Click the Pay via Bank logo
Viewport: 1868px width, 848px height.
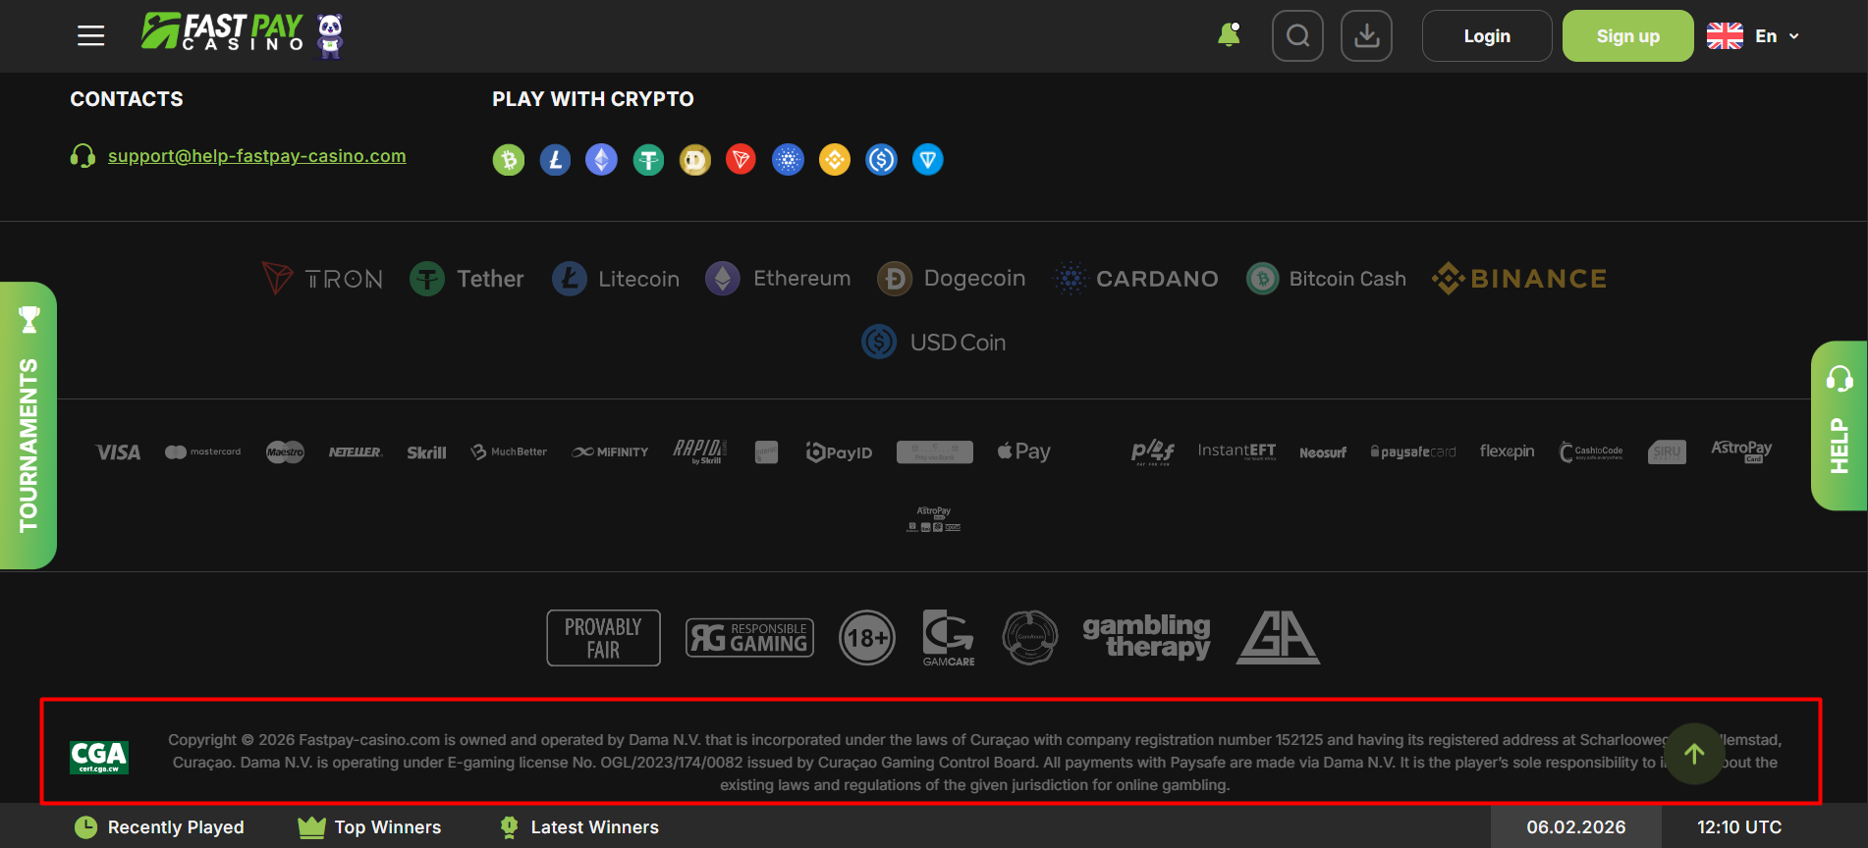tap(935, 452)
